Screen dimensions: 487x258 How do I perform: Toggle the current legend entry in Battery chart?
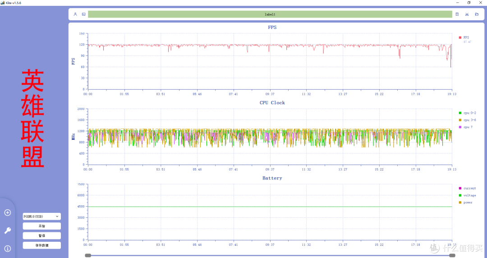(468, 189)
